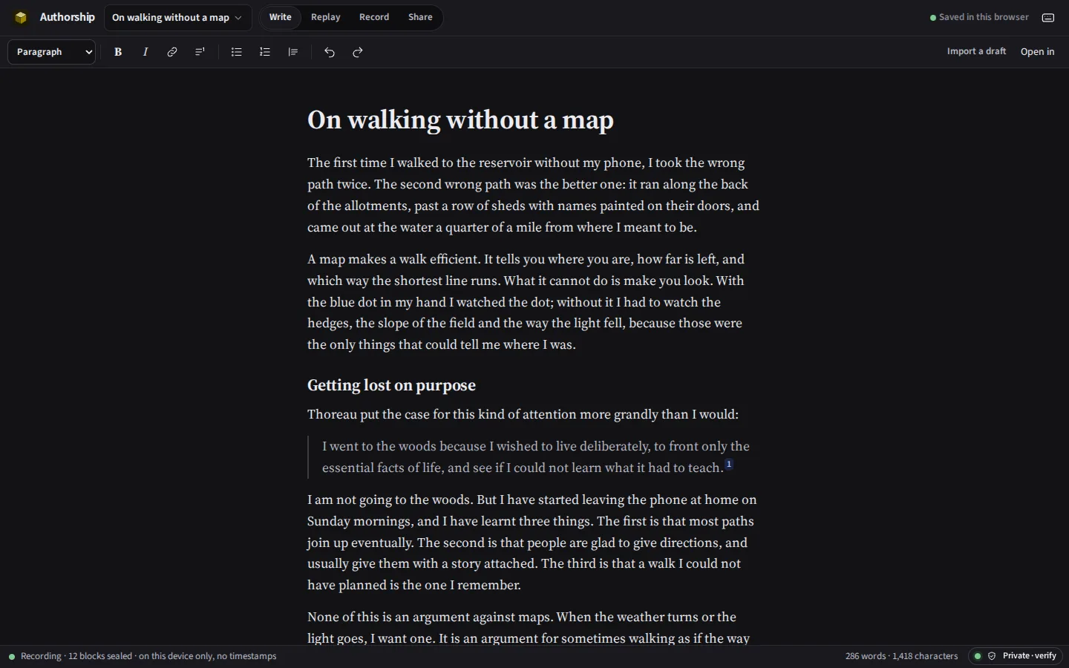Insert a footnote from the toolbar
The image size is (1069, 668).
200,52
